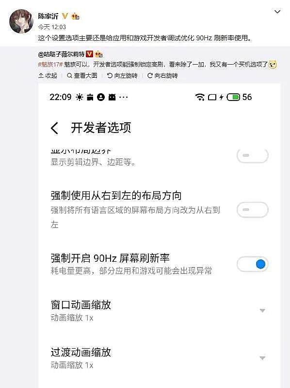The width and height of the screenshot is (290, 388).
Task: Click the green battery icon showing 56
Action: click(x=233, y=97)
